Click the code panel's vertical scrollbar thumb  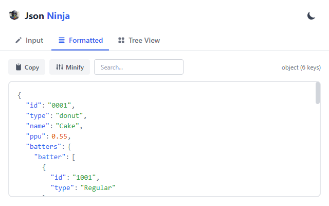pyautogui.click(x=318, y=93)
